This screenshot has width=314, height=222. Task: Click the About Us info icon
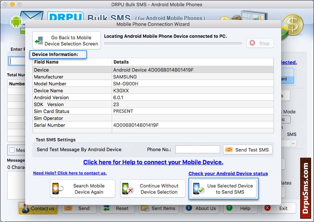pyautogui.click(x=189, y=208)
